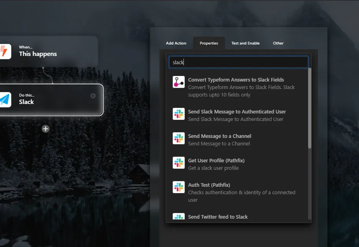Focus the action search field containing slack
This screenshot has width=359, height=247.
(x=239, y=62)
